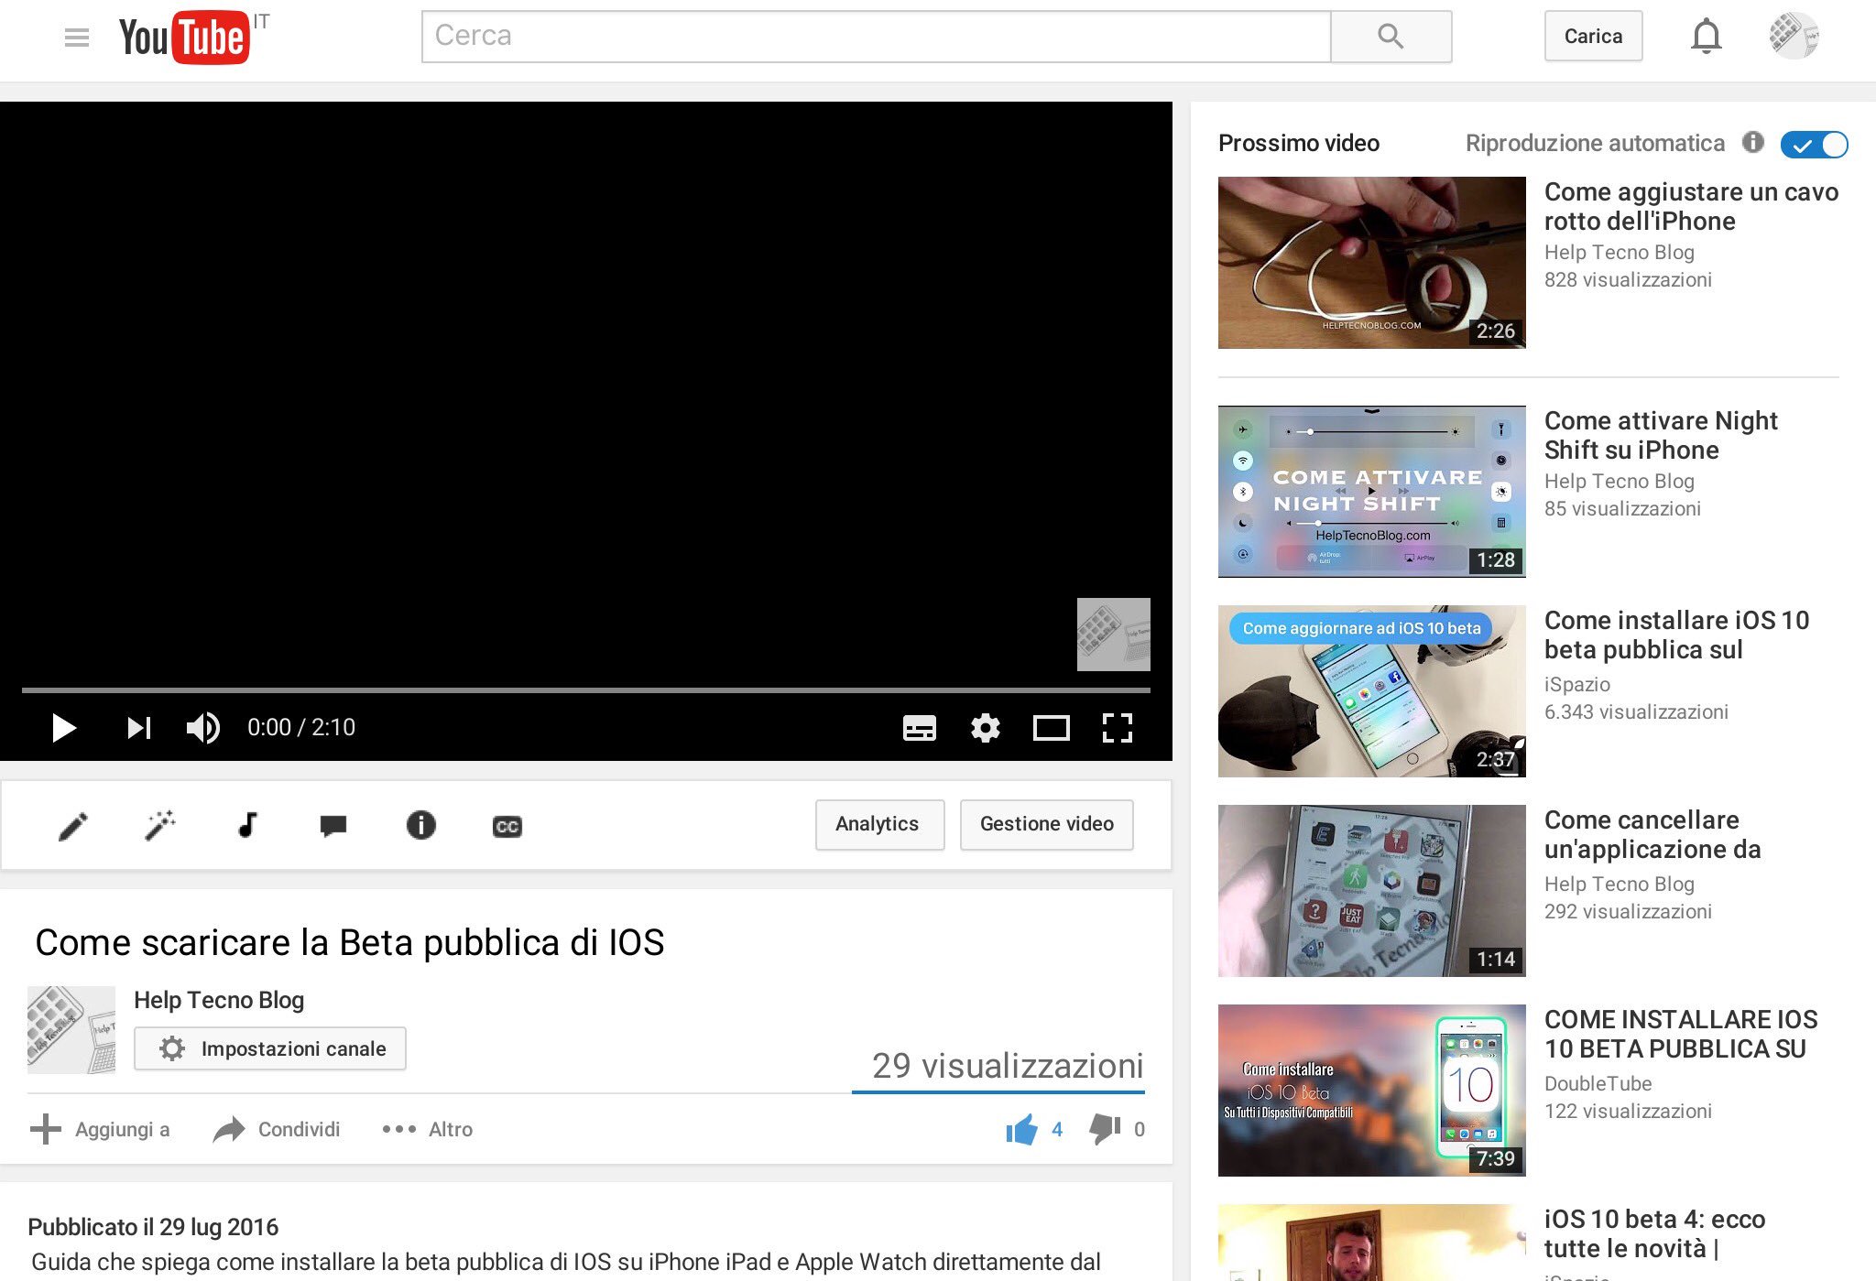Switch to theater mode

tap(1052, 728)
